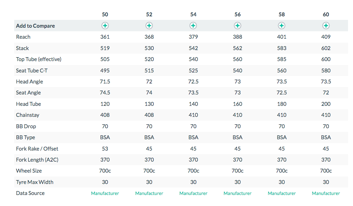Click the Tyre Max Width label
Viewport: 353px width, 206px height.
pyautogui.click(x=35, y=182)
